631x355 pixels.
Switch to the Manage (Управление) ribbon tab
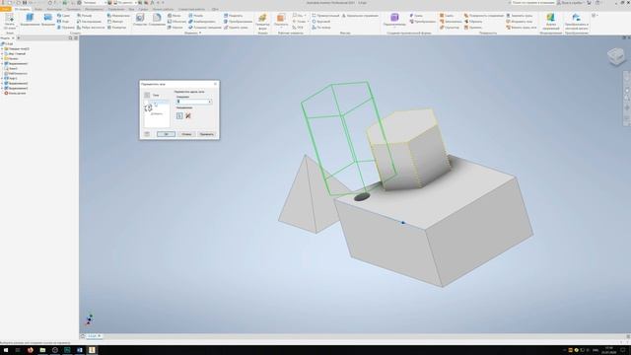pyautogui.click(x=116, y=9)
